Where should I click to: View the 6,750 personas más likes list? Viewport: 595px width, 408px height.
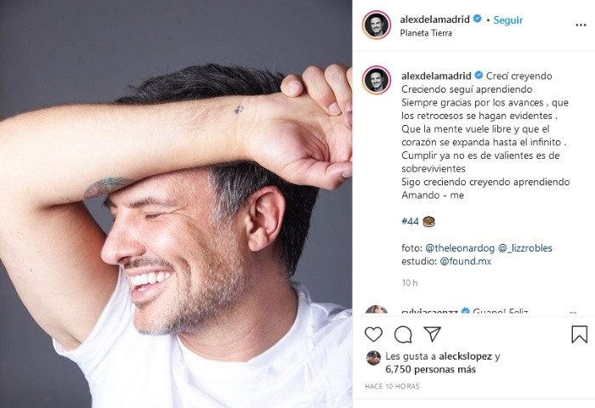pyautogui.click(x=430, y=369)
